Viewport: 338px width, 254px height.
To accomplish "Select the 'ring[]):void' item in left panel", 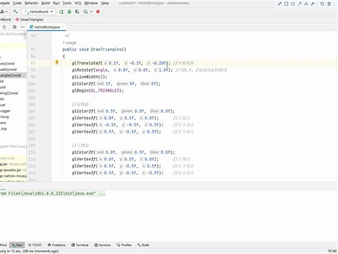I will click(x=9, y=93).
